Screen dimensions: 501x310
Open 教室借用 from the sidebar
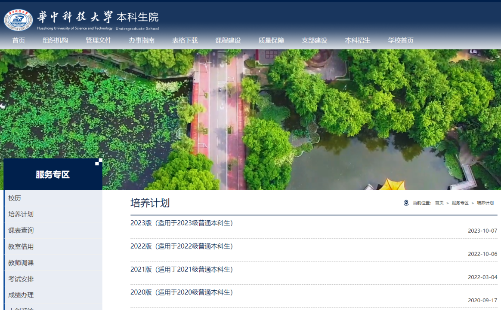tap(21, 246)
